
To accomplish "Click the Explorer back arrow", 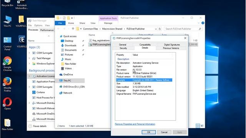I will [x=58, y=29].
